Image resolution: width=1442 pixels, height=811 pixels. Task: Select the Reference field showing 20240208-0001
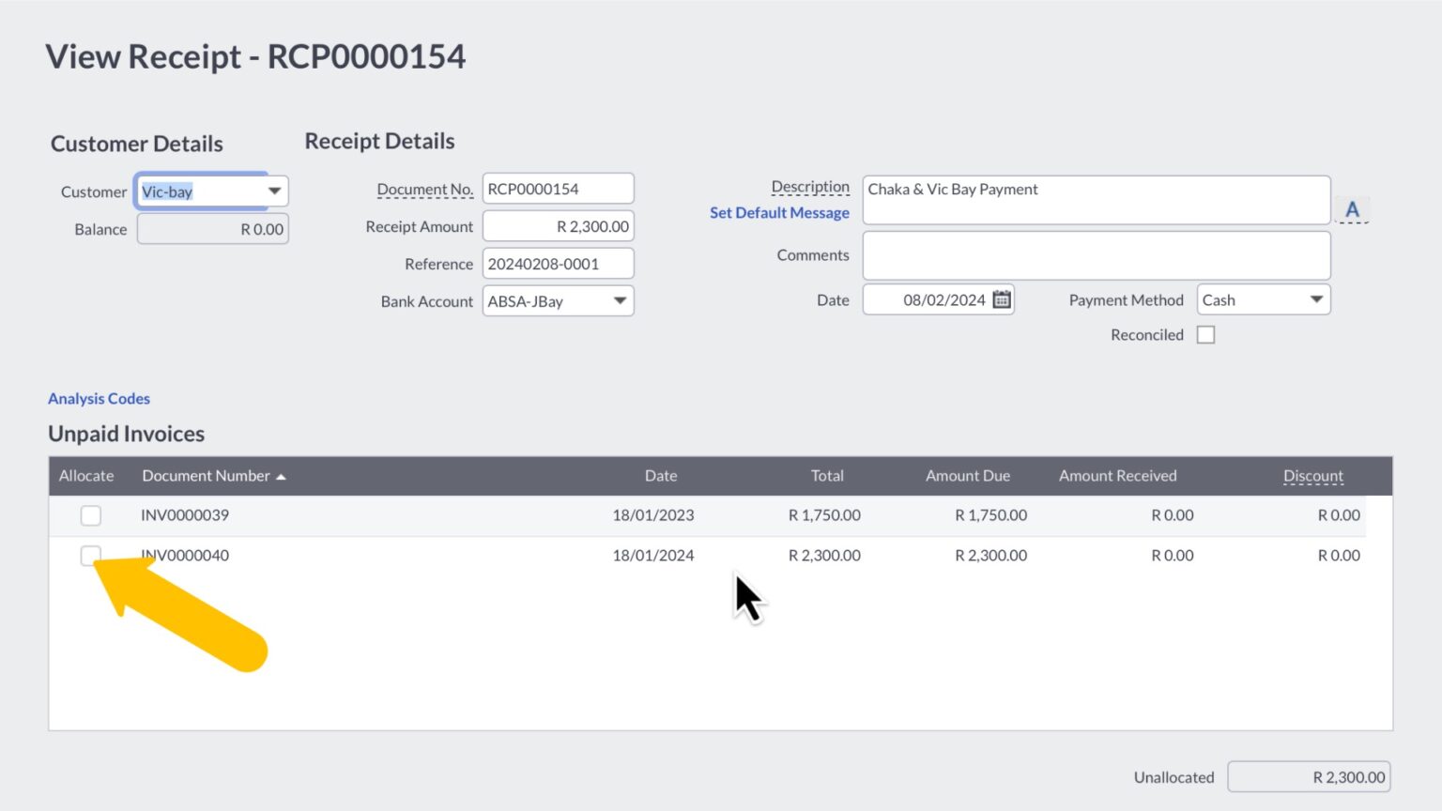point(558,263)
